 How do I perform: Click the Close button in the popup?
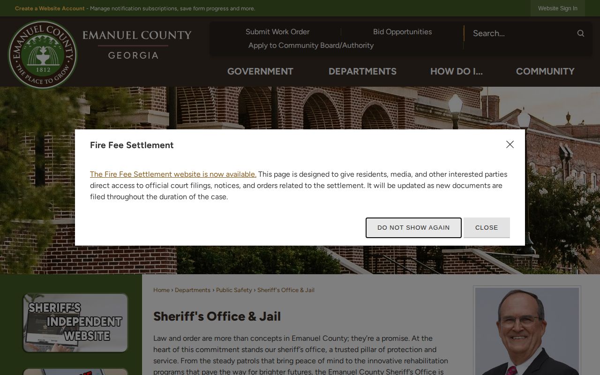point(487,227)
